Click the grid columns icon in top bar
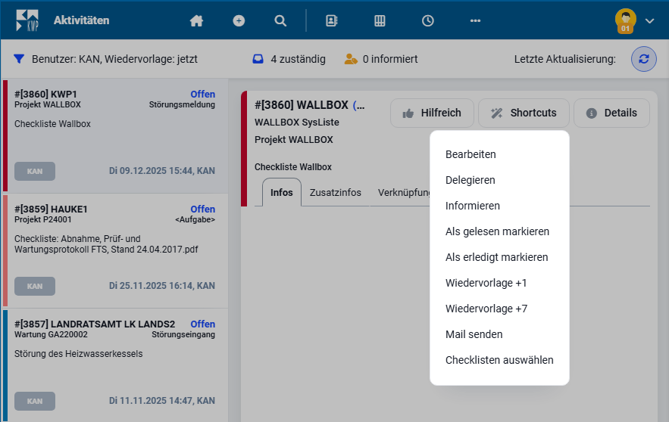The image size is (669, 422). (380, 21)
